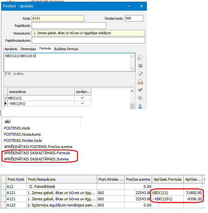
Task: Click the blue stamp icon
Action: pyautogui.click(x=140, y=106)
